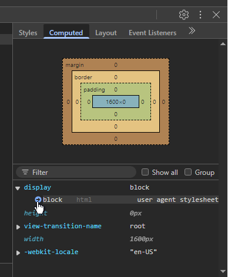Image resolution: width=228 pixels, height=277 pixels.
Task: Click the border label in box model
Action: (83, 77)
